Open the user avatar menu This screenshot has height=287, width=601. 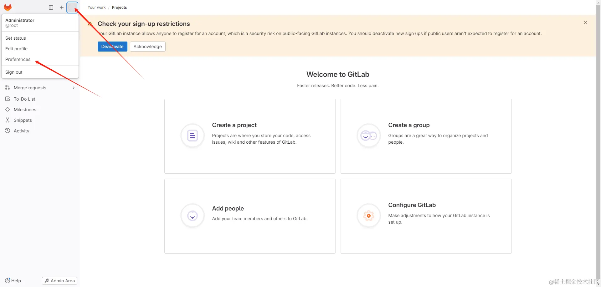coord(72,7)
